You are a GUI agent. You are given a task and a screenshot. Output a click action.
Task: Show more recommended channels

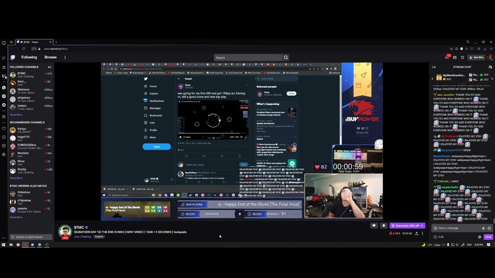(16, 178)
